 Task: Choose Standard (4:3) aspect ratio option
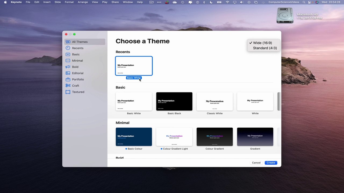[265, 48]
